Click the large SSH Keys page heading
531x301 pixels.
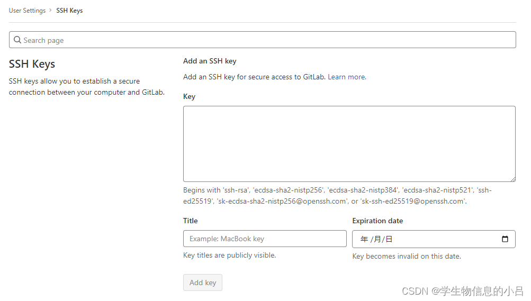pos(32,64)
